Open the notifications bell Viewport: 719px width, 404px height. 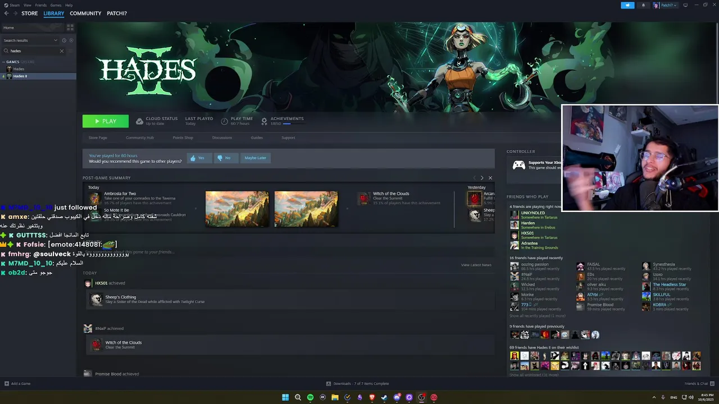pos(643,5)
